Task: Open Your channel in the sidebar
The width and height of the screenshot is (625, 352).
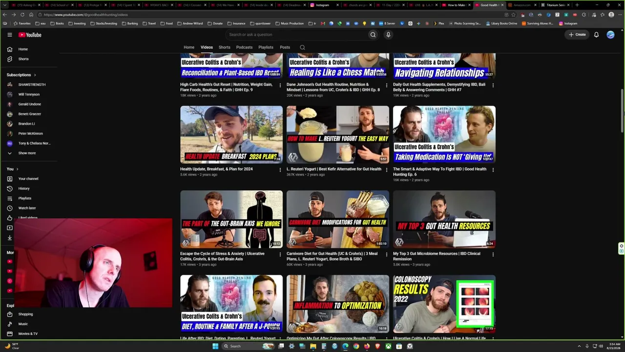Action: [x=29, y=179]
